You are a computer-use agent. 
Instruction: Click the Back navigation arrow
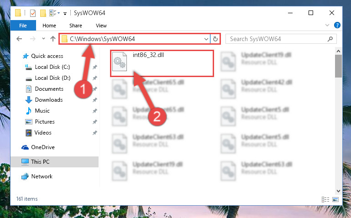19,39
